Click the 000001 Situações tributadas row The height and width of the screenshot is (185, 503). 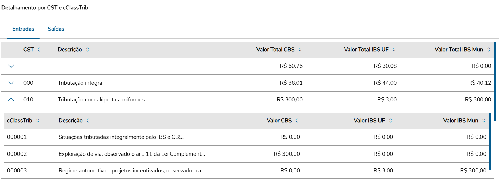121,137
